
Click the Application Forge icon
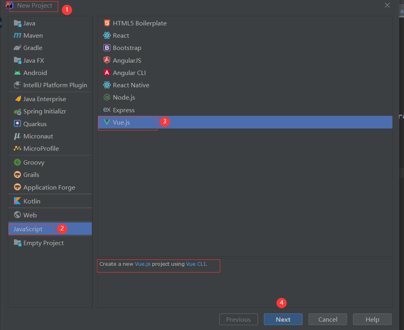click(17, 187)
